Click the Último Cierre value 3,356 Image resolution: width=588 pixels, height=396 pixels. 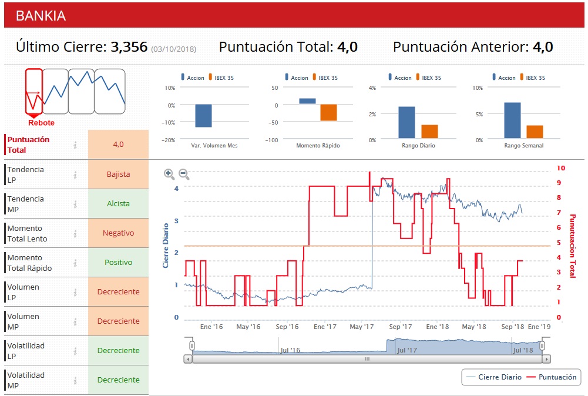point(129,47)
